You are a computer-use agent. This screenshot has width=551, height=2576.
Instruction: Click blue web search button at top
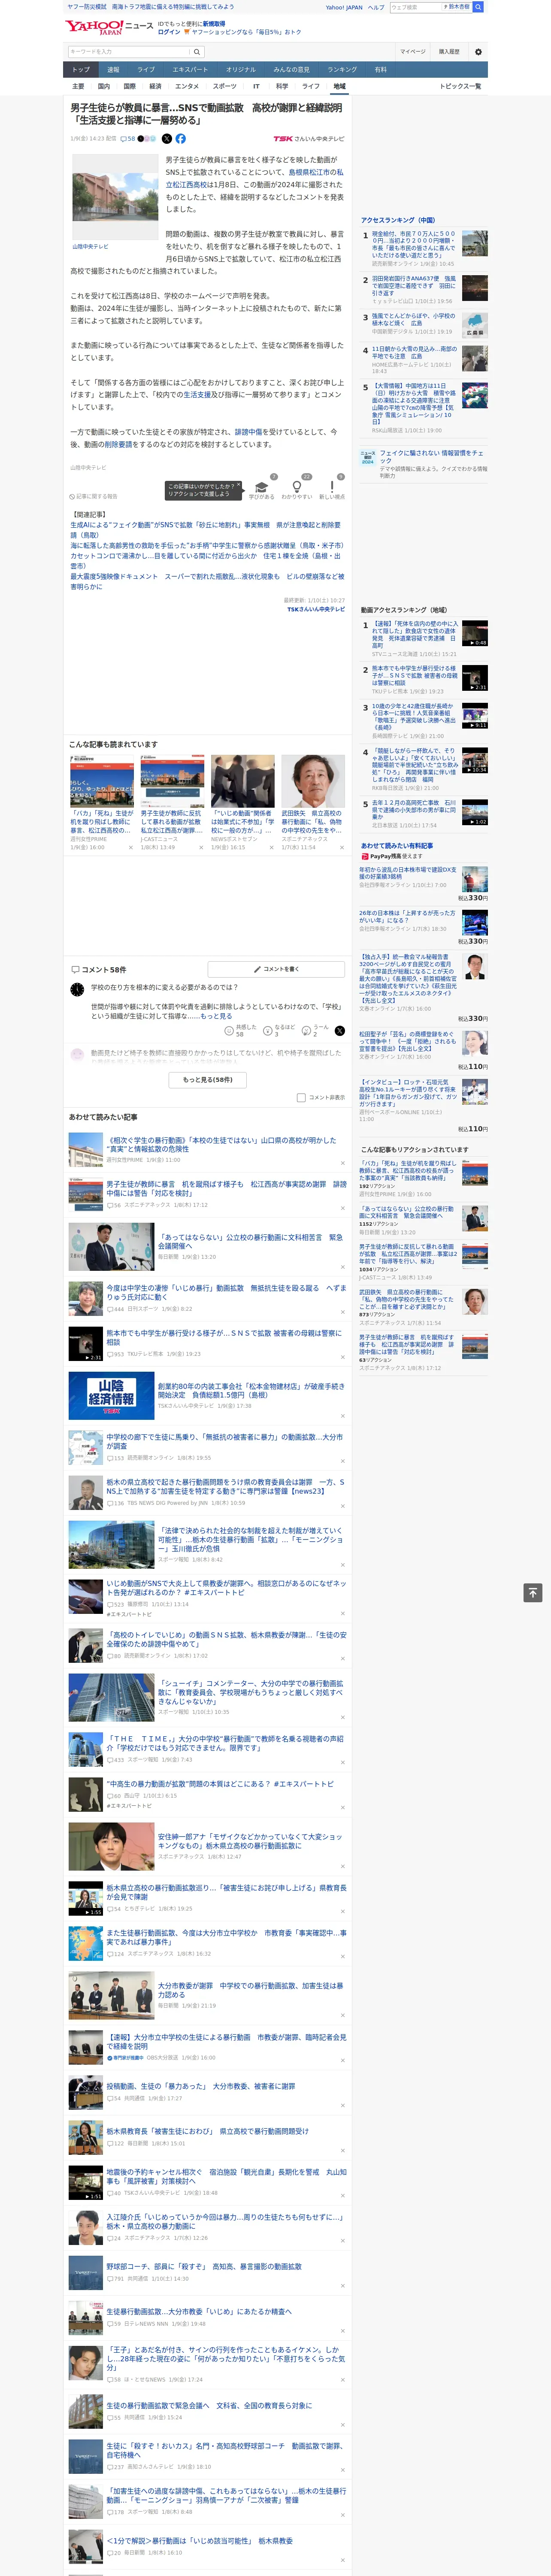click(x=478, y=7)
